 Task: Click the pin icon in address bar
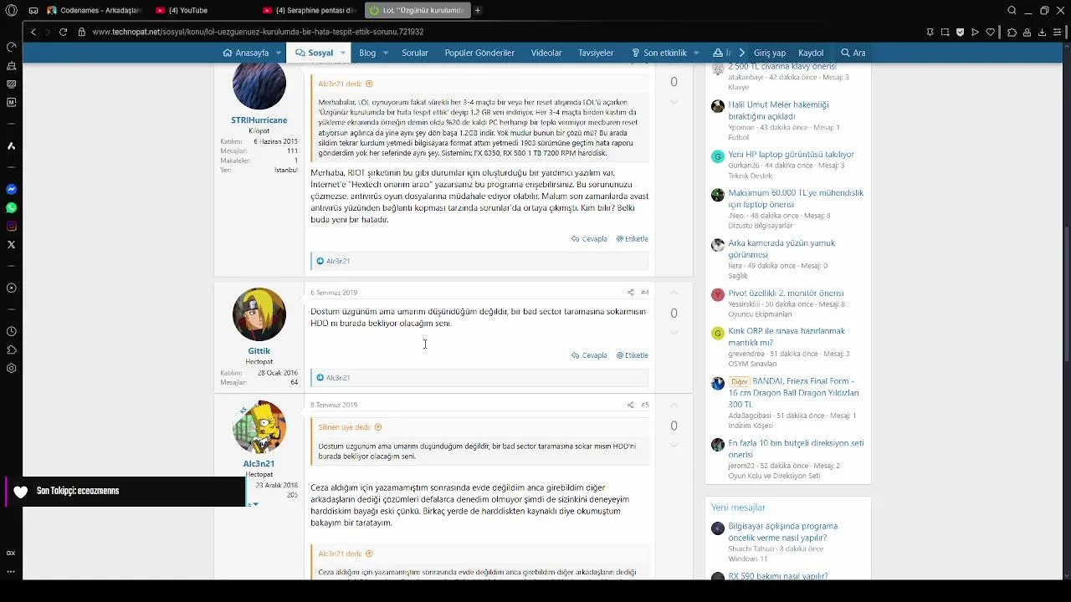pos(930,32)
